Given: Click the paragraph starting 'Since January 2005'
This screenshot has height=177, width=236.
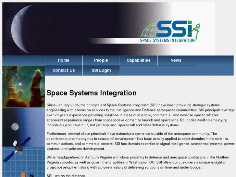Looking at the screenshot, I should click(141, 115).
